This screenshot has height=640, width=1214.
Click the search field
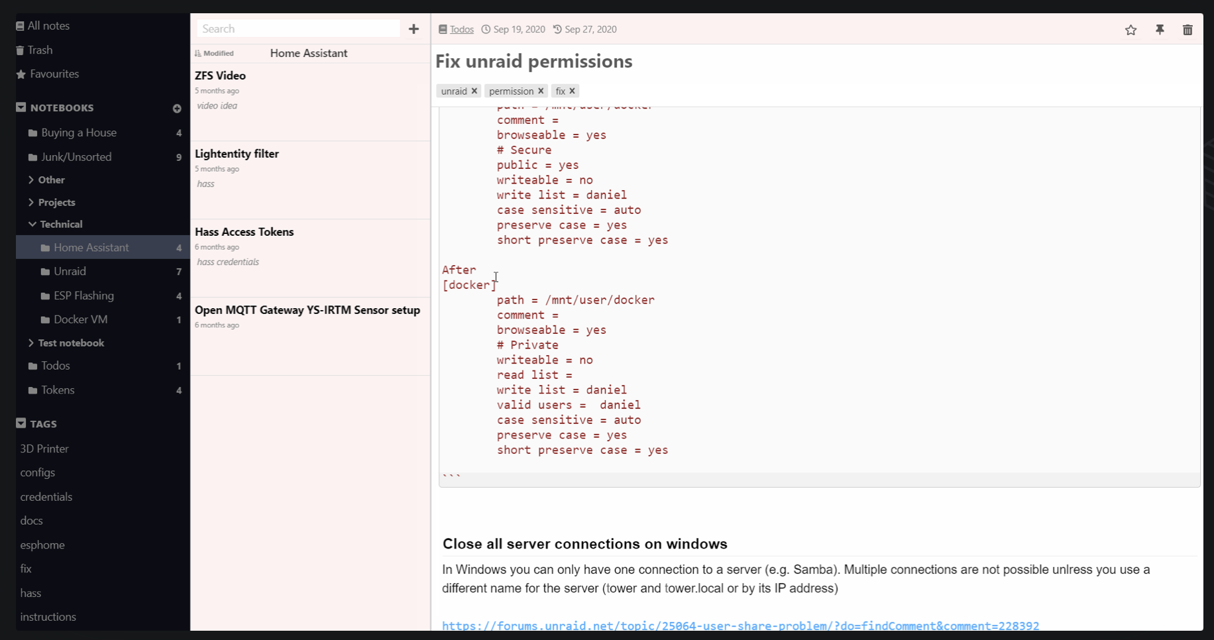pos(296,28)
